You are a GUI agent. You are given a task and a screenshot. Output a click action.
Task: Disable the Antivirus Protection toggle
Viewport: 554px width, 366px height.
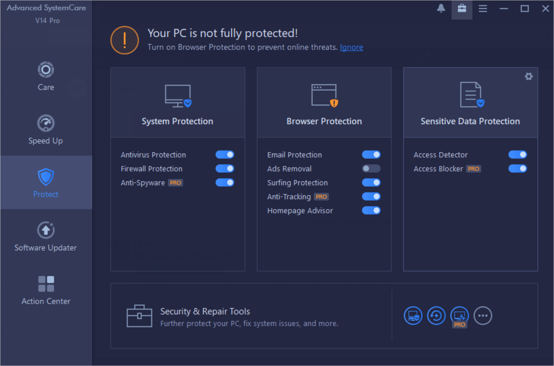pyautogui.click(x=225, y=155)
